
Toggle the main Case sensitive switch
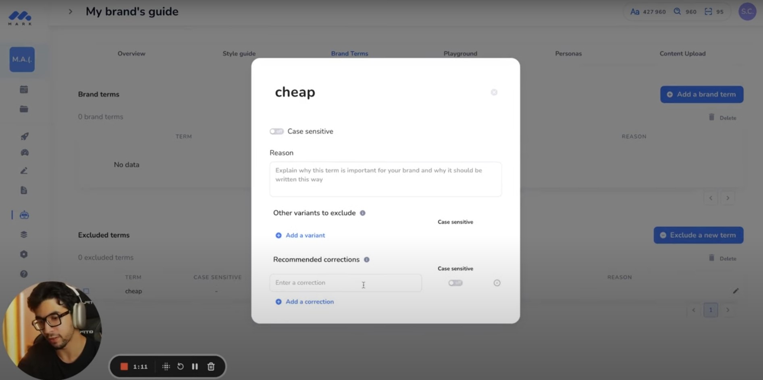coord(277,131)
